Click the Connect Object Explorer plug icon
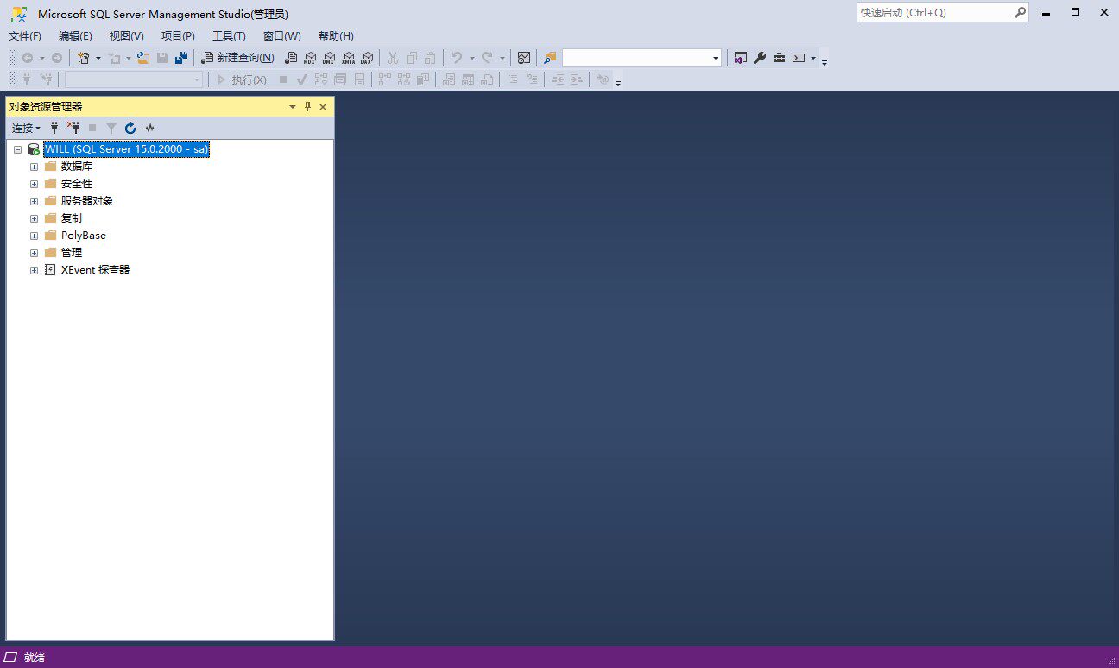The image size is (1119, 668). pos(54,128)
